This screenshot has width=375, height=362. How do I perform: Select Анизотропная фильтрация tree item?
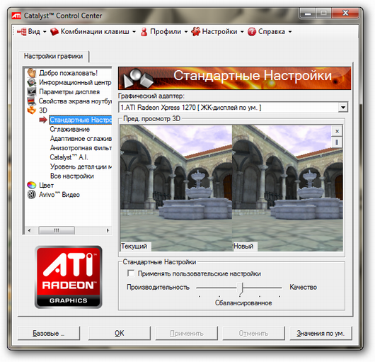(x=81, y=148)
